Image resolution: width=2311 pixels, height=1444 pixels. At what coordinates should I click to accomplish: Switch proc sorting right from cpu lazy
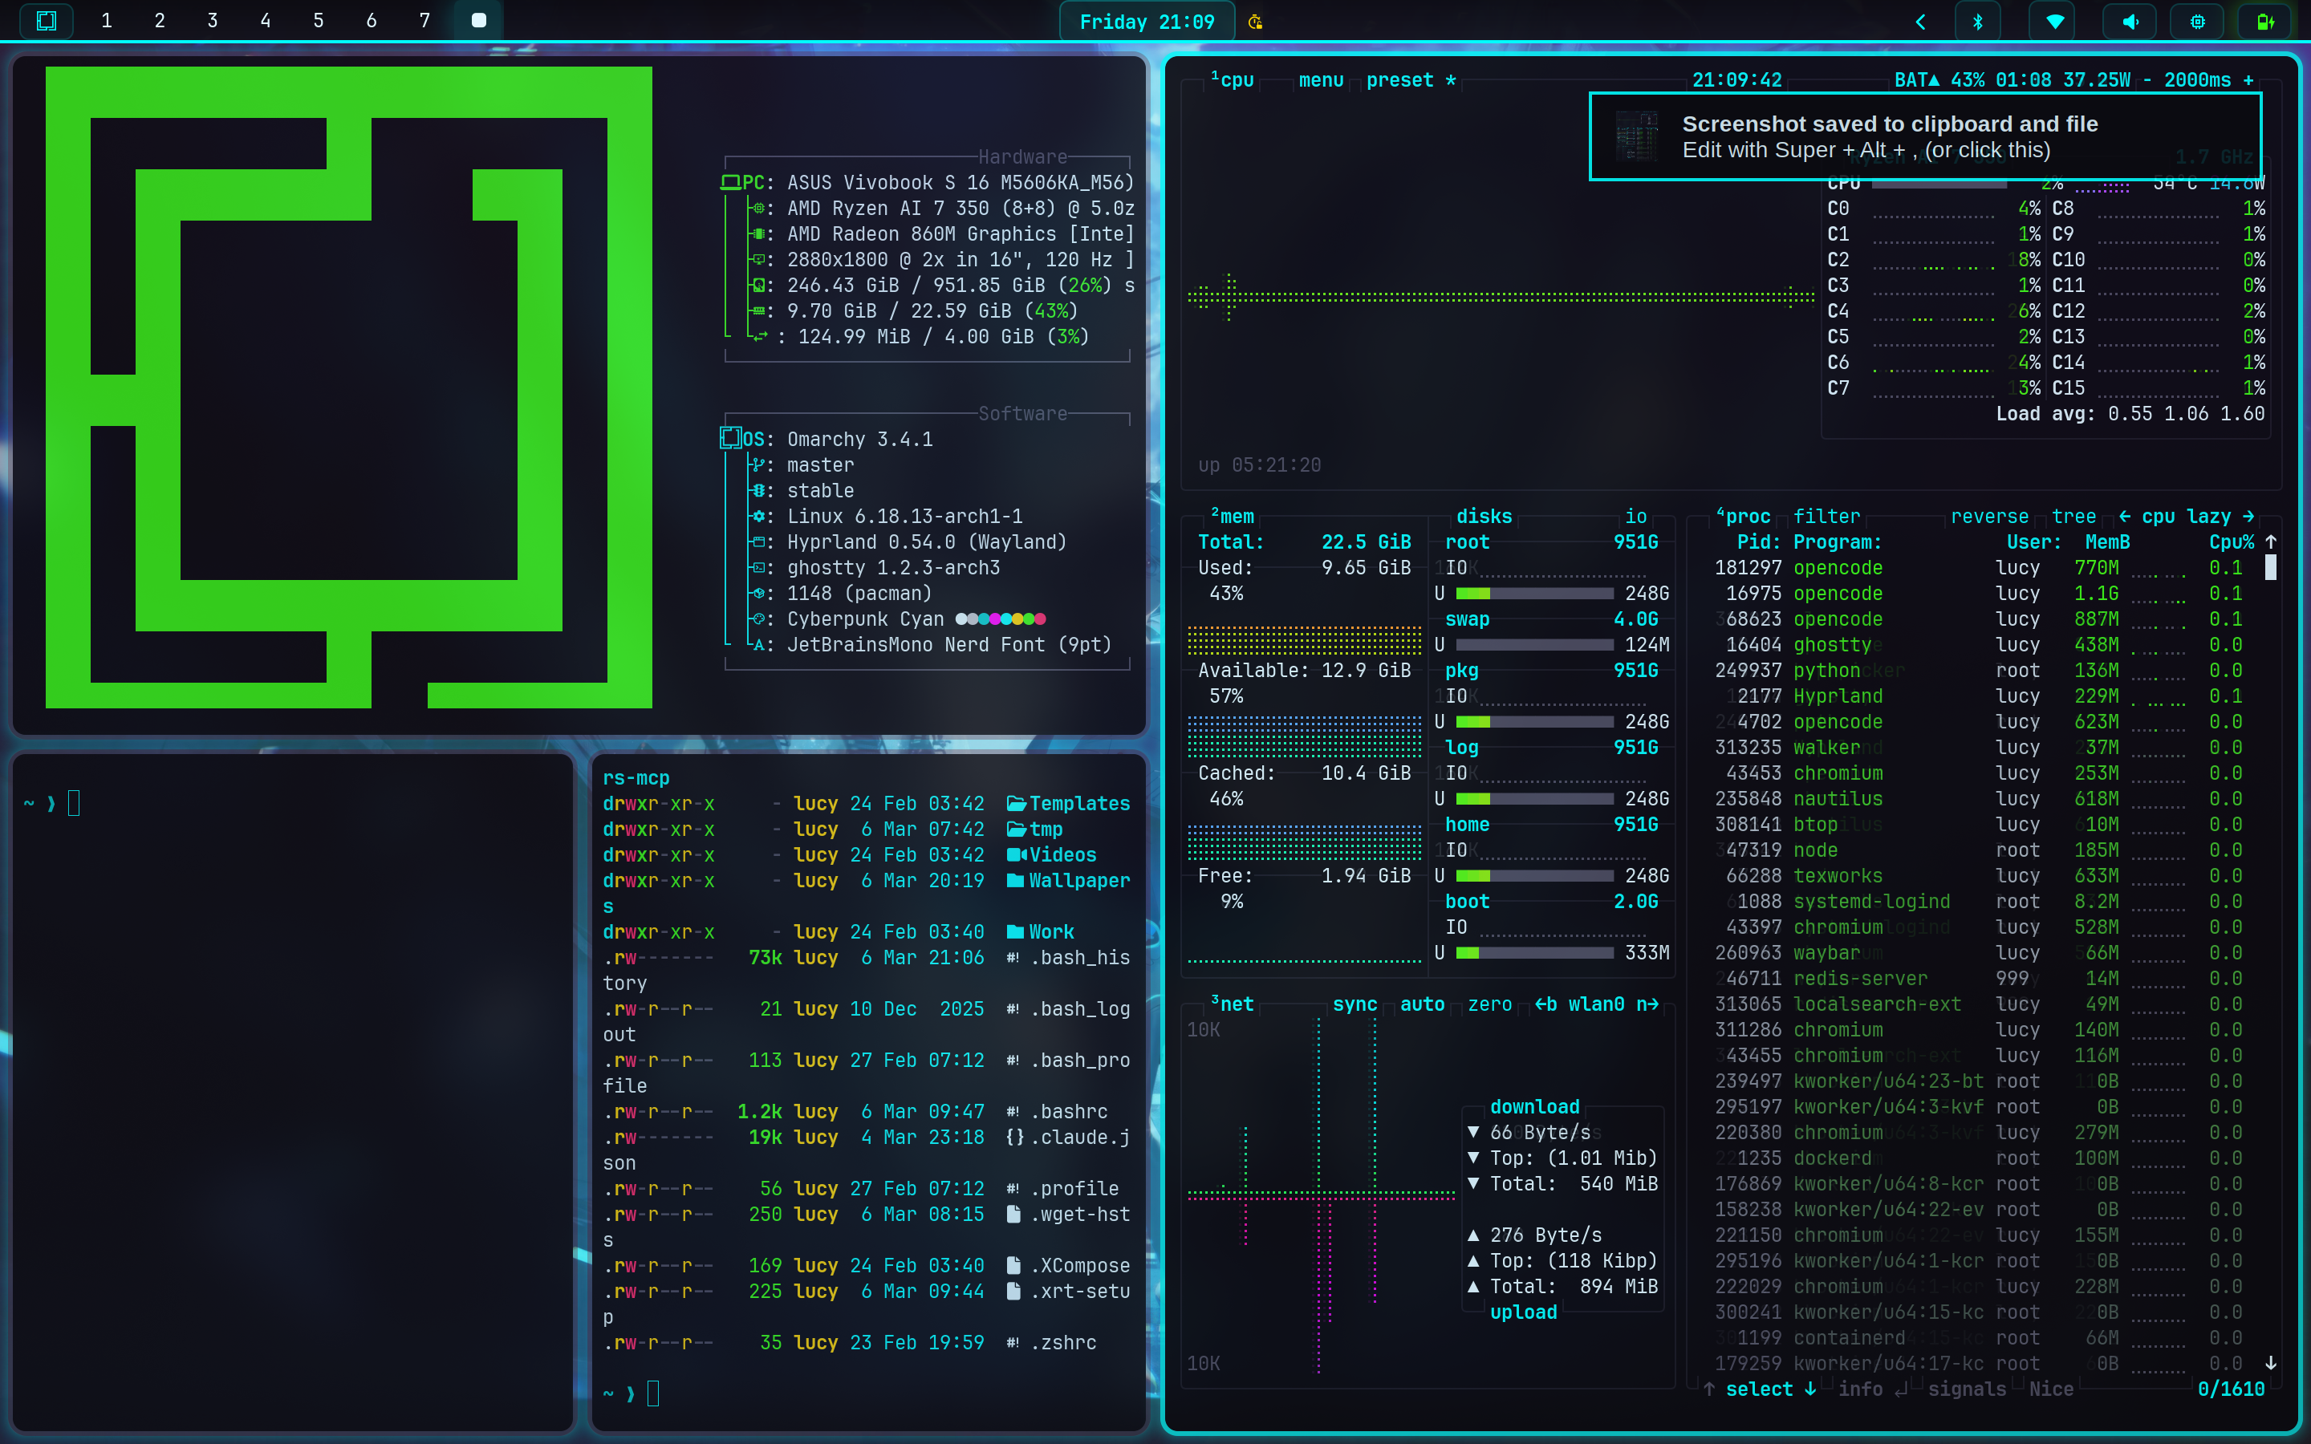coord(2248,516)
